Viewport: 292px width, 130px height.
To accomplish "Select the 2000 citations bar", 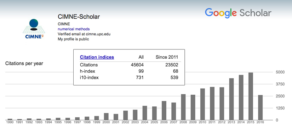I will (x=106, y=117).
